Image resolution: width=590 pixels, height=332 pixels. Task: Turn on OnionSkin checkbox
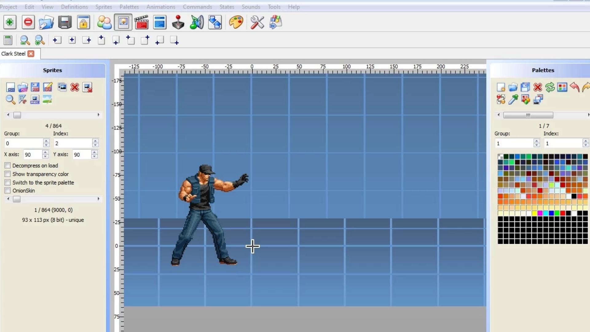point(8,191)
